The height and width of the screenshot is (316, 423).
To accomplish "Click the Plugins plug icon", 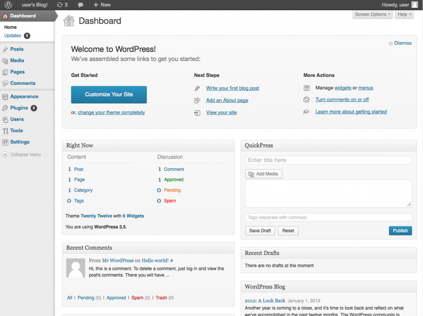I will 5,108.
